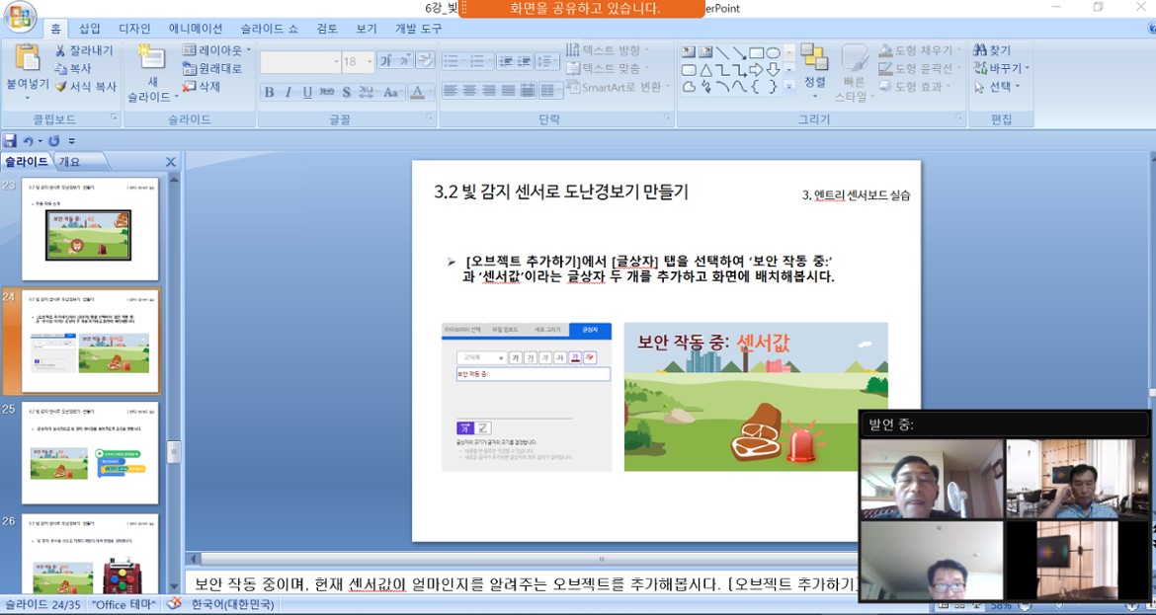This screenshot has height=615, width=1156.
Task: Open the Insert (삽입) ribbon tab
Action: [x=90, y=29]
